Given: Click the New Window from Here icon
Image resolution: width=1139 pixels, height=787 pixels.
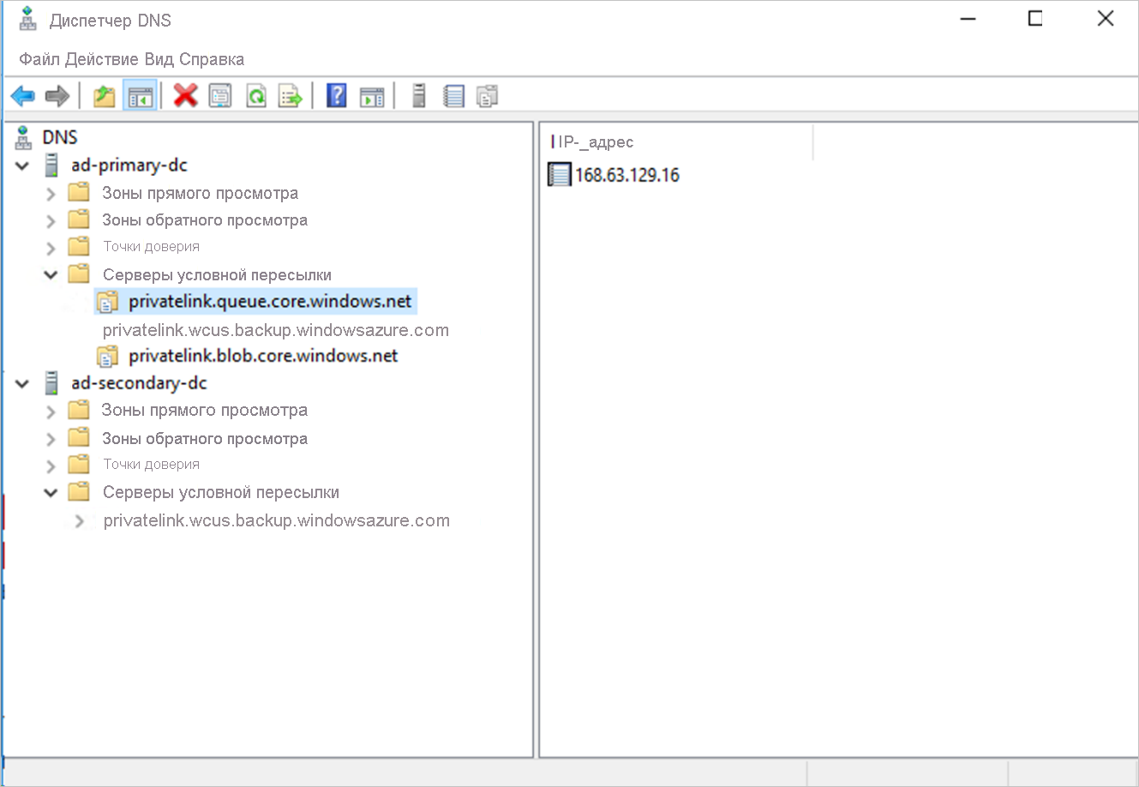Looking at the screenshot, I should 372,95.
